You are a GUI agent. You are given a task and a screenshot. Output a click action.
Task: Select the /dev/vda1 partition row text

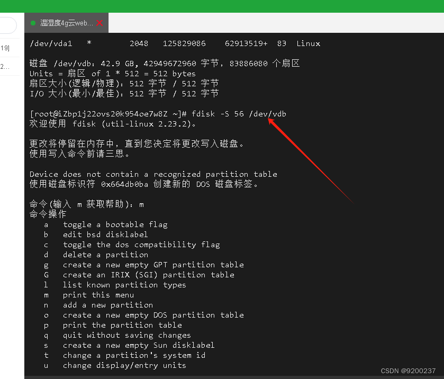click(175, 43)
